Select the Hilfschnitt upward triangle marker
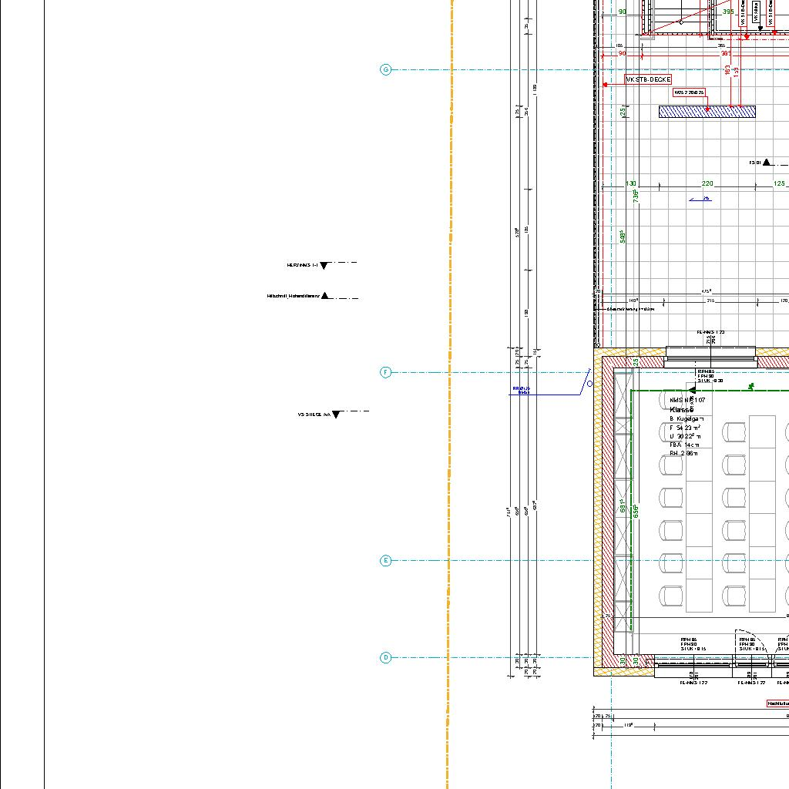Viewport: 789px width, 789px height. tap(325, 295)
